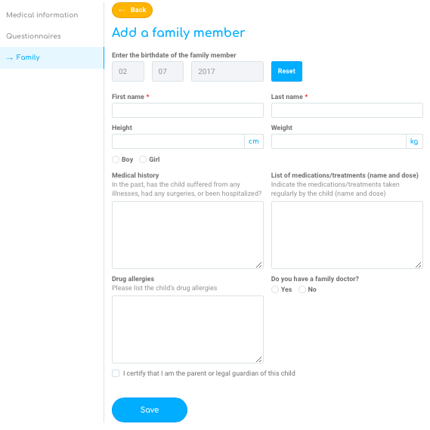Focus the First name input
This screenshot has height=430, width=430.
(x=187, y=110)
